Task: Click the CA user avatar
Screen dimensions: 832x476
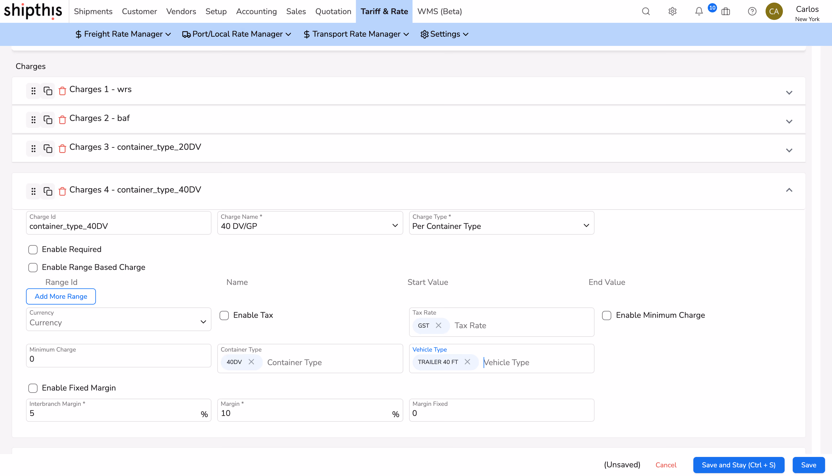Action: 774,12
